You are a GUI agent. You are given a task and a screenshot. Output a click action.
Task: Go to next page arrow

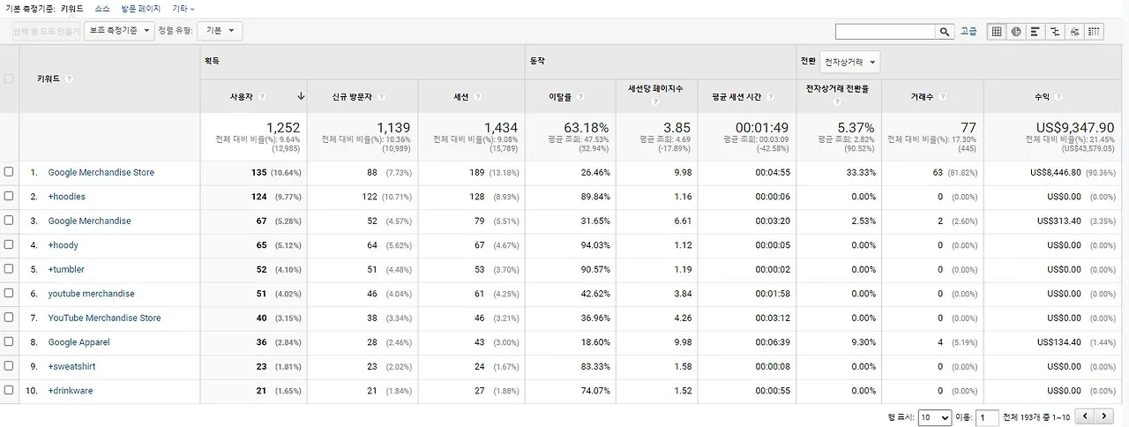(x=1103, y=416)
